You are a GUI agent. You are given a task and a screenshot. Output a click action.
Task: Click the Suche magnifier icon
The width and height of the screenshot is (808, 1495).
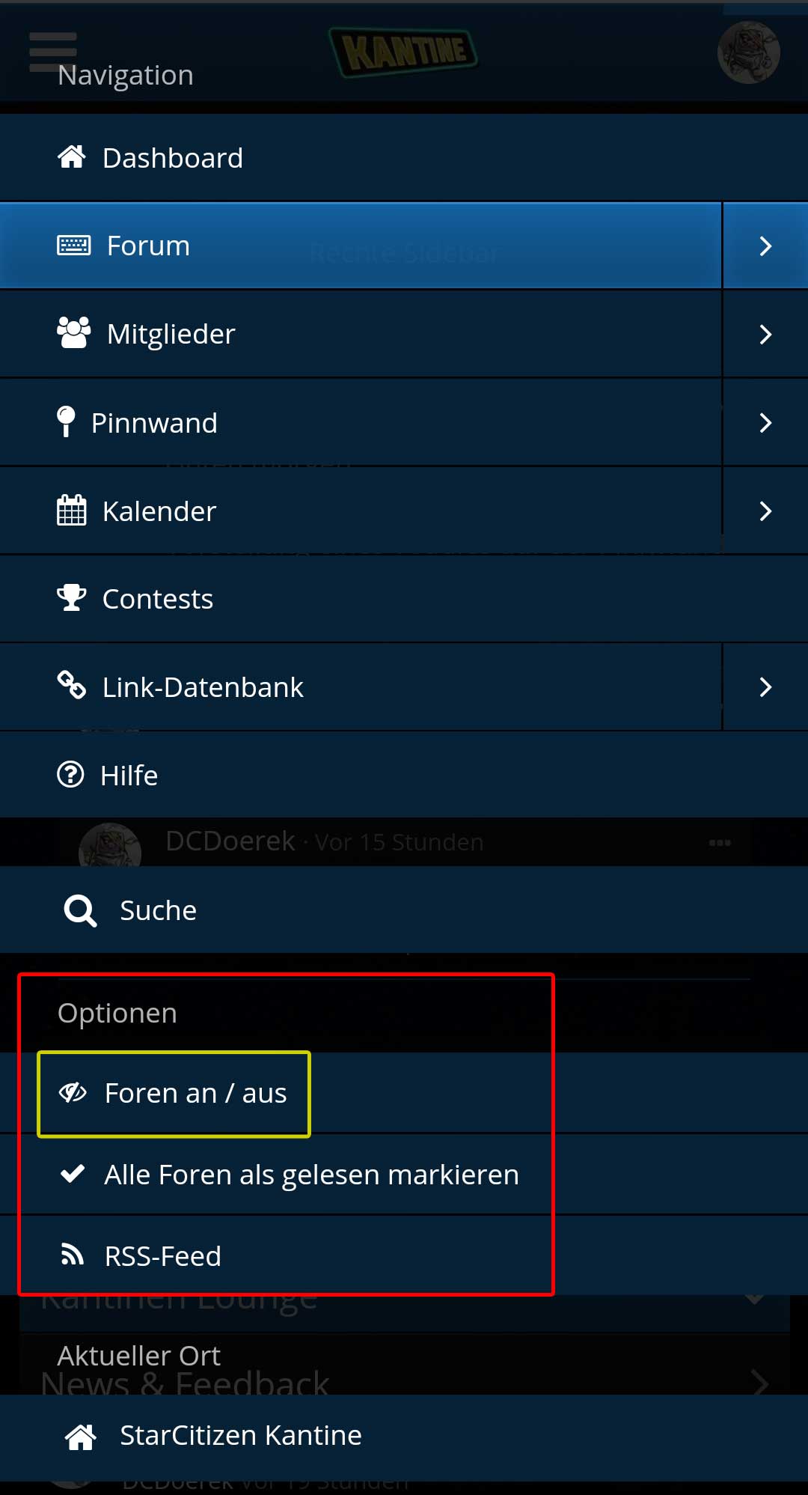click(x=80, y=910)
